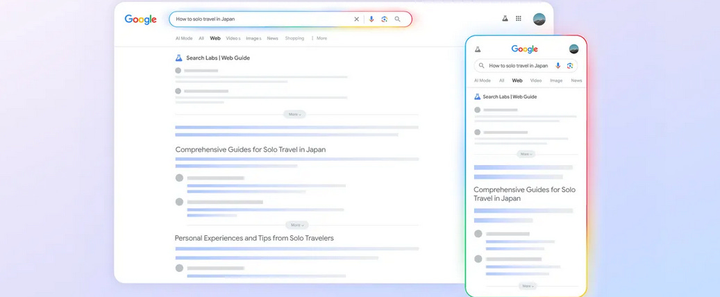Click heading Personal Experiences and Tips from Solo Travelers
This screenshot has height=297, width=720.
coord(254,238)
